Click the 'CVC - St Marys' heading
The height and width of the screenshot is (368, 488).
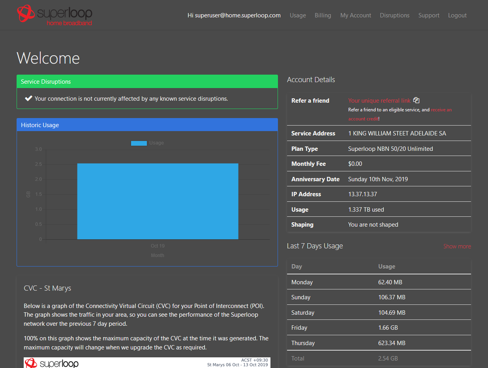(47, 288)
